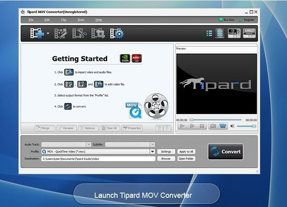Viewport: 287px width, 207px height.
Task: Click the window resize grip corner
Action: point(257,171)
